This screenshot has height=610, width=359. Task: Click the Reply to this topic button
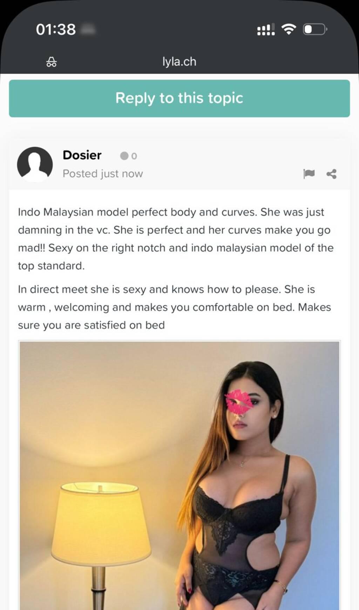[179, 98]
